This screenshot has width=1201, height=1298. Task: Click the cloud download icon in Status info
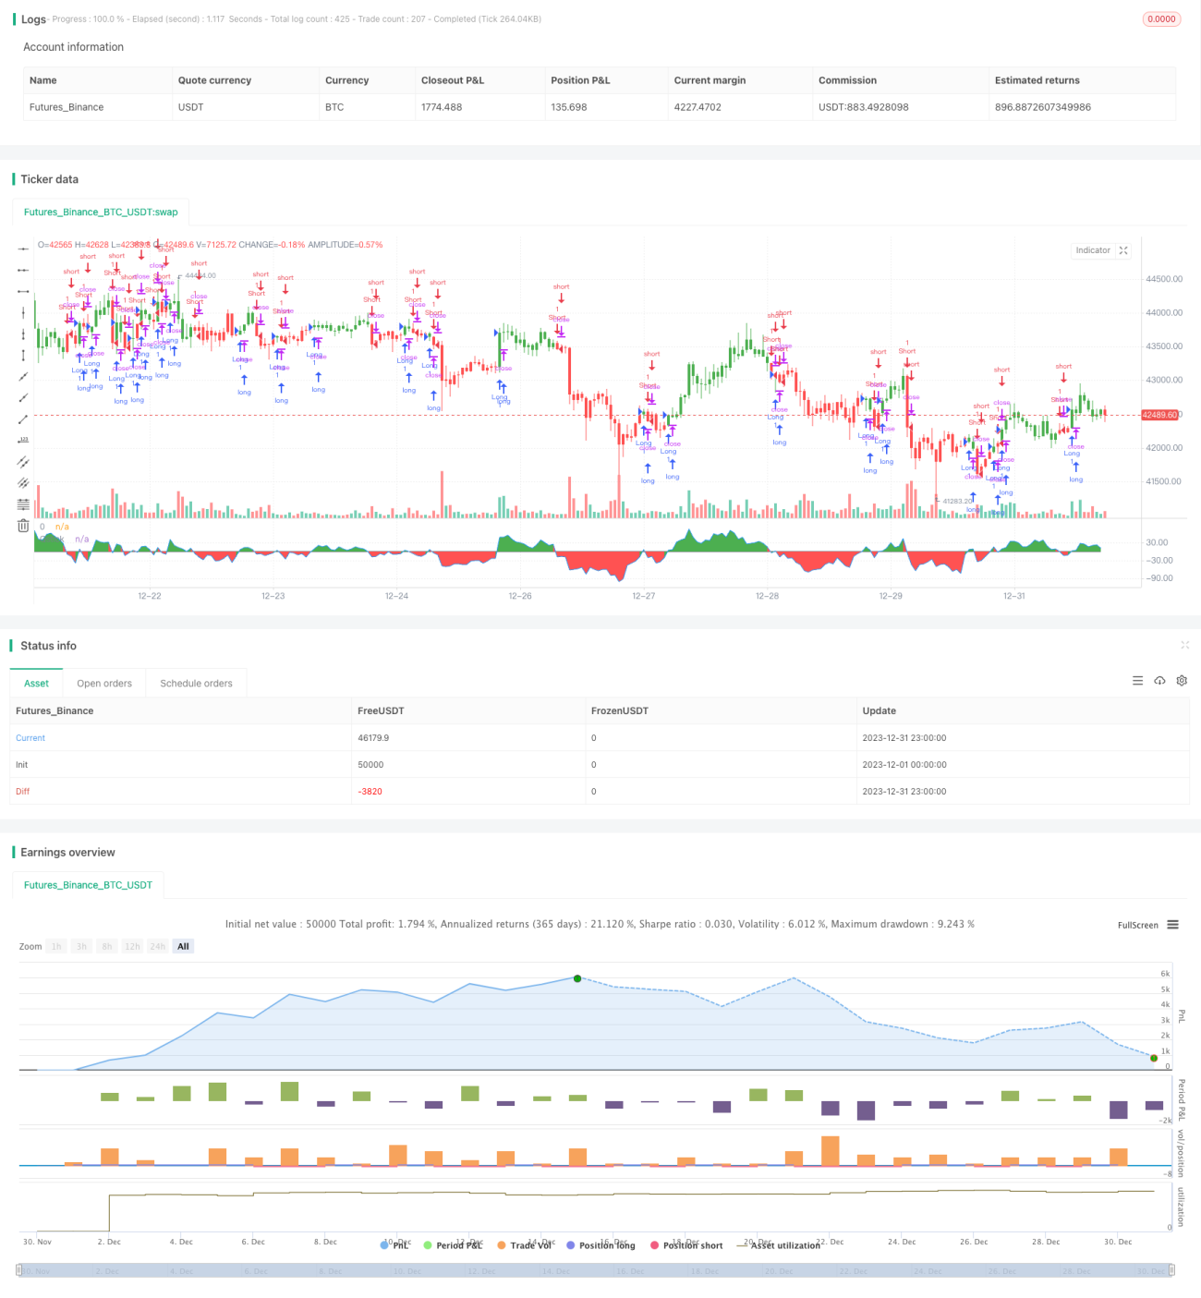coord(1159,681)
